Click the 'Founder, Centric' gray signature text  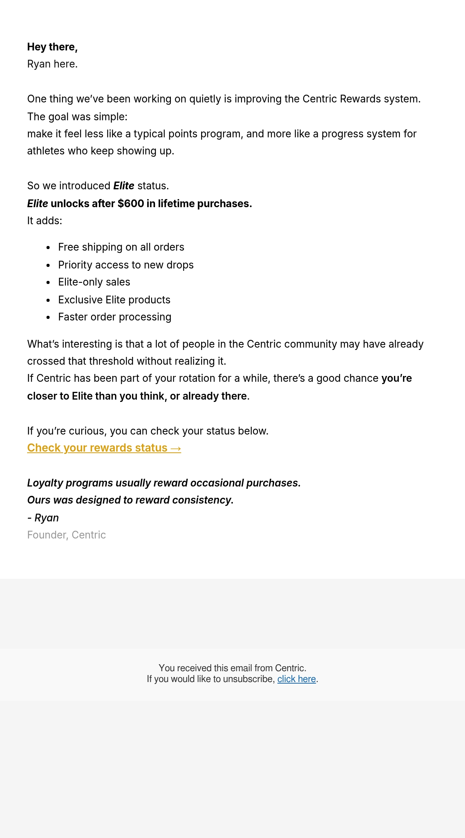pyautogui.click(x=66, y=535)
